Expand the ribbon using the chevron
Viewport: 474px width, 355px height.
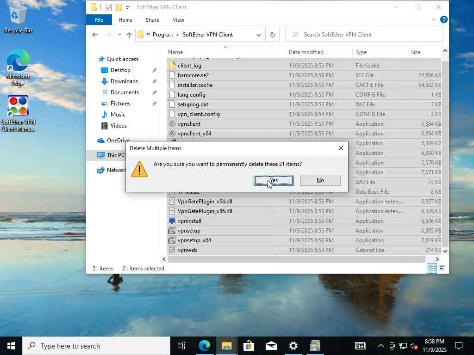[x=433, y=19]
